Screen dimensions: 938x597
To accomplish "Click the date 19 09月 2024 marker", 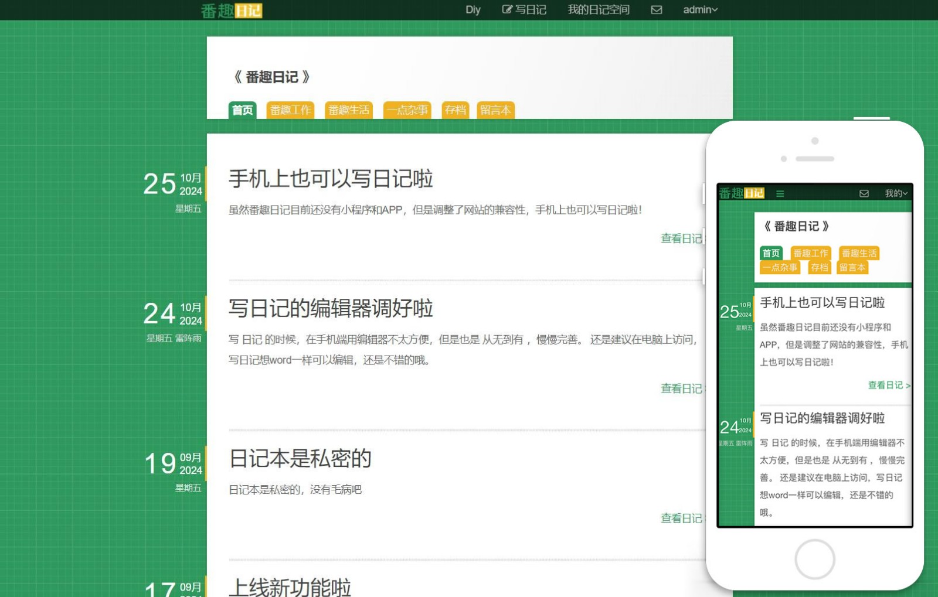I will click(173, 463).
